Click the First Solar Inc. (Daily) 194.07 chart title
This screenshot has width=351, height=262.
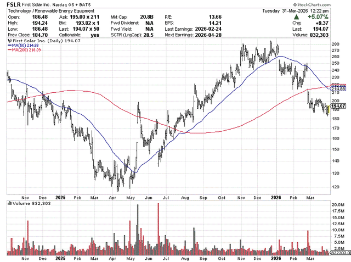pos(46,41)
